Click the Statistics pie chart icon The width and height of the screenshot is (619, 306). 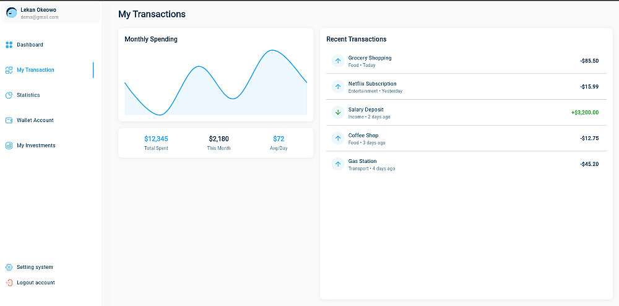point(9,95)
